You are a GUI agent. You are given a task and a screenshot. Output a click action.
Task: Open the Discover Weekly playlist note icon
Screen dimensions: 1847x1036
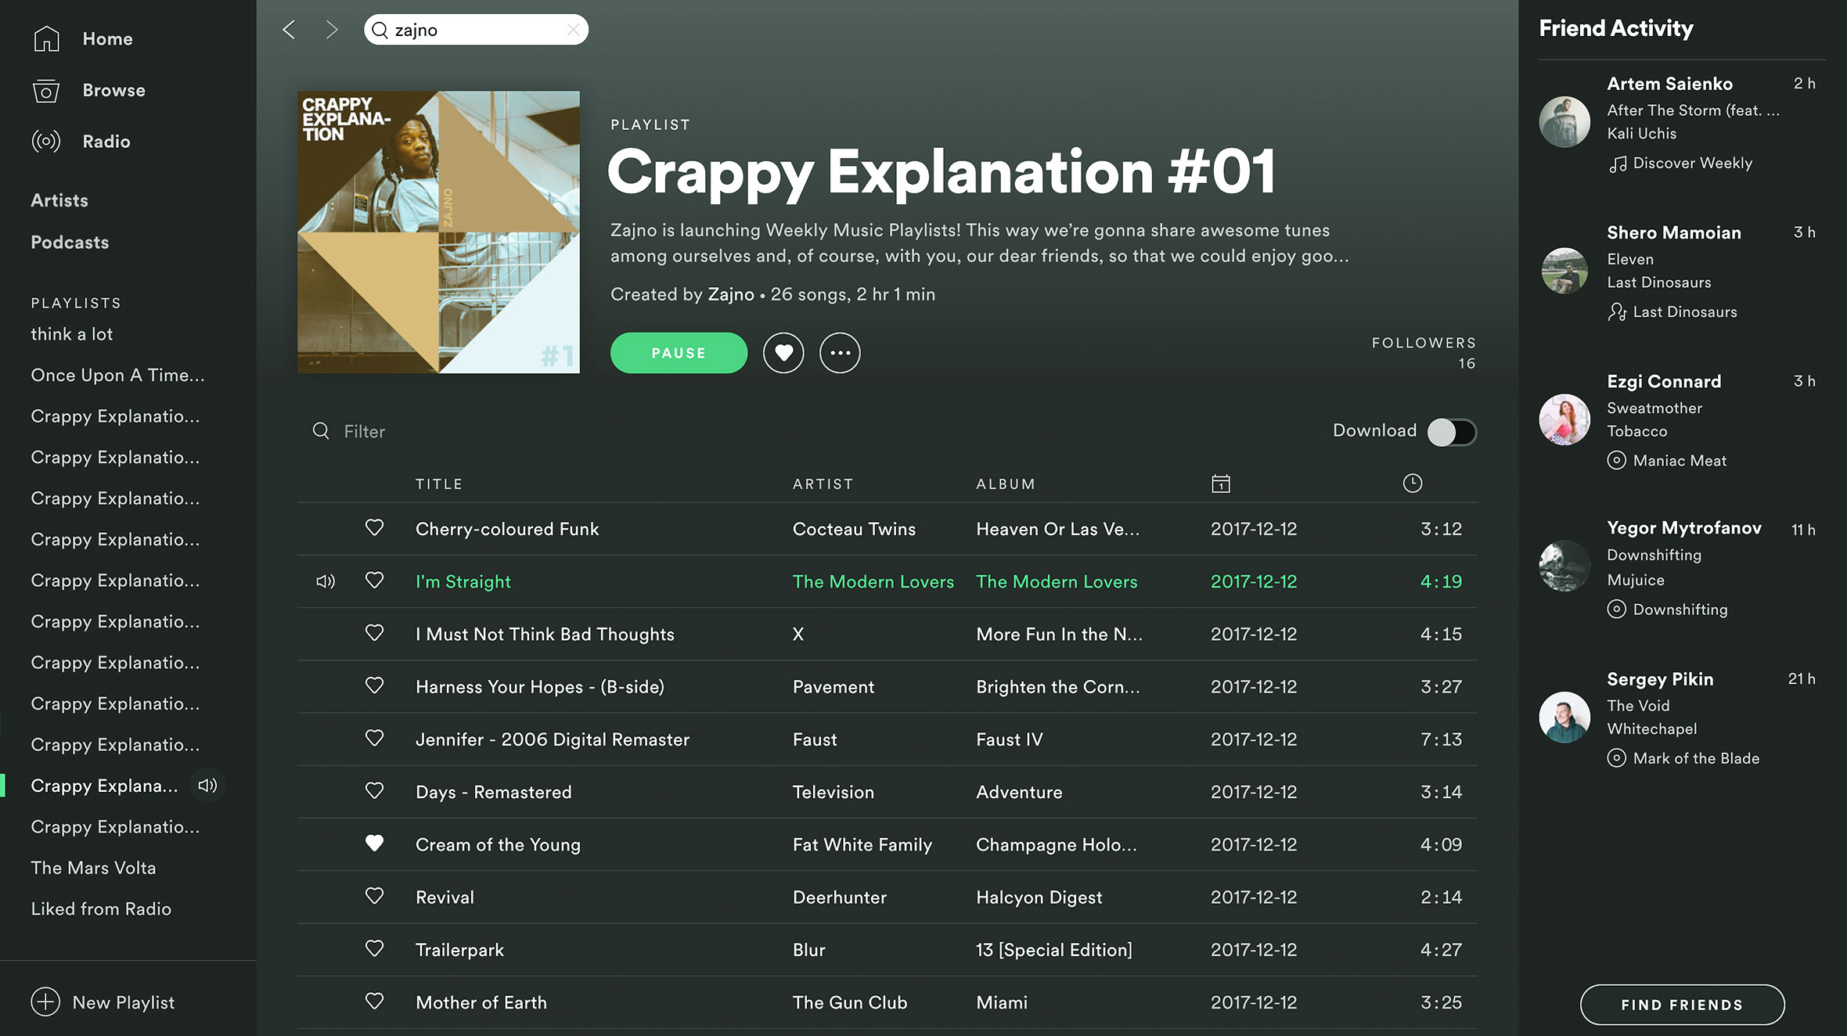click(x=1617, y=164)
